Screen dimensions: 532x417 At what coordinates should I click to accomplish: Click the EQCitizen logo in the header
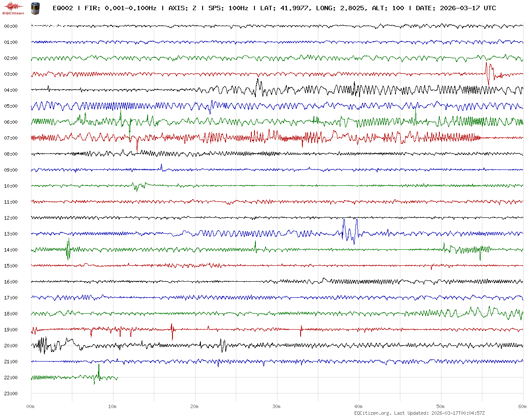pyautogui.click(x=13, y=8)
